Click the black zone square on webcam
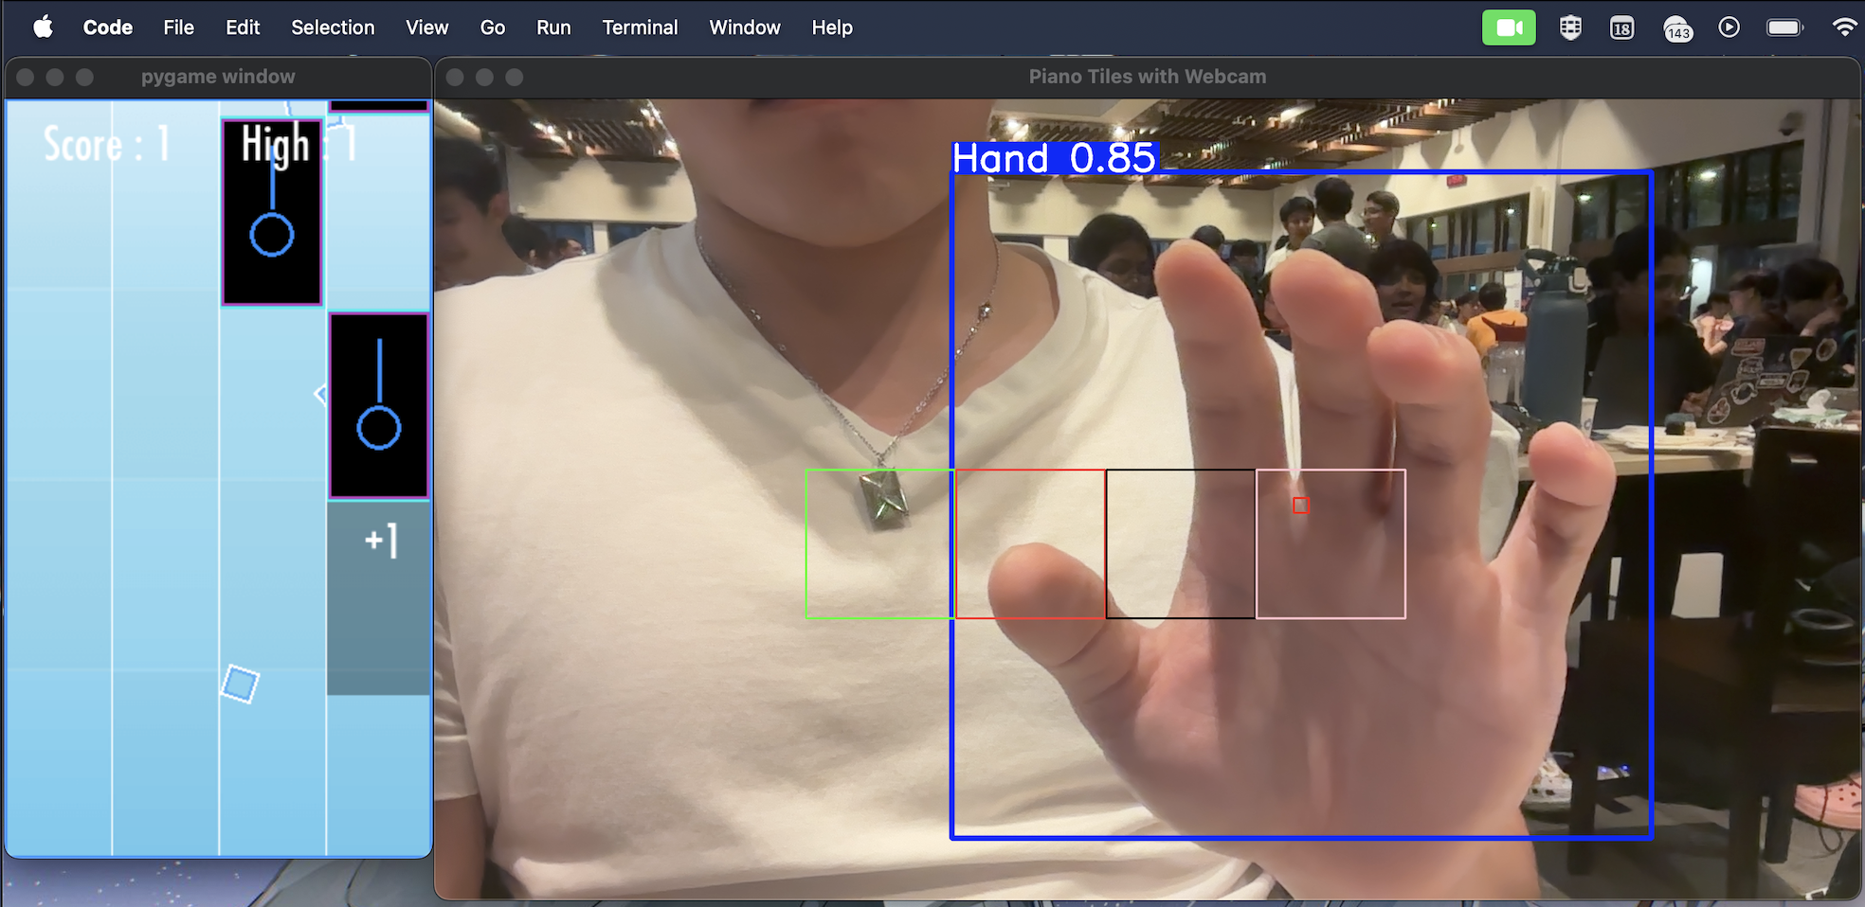 1181,543
